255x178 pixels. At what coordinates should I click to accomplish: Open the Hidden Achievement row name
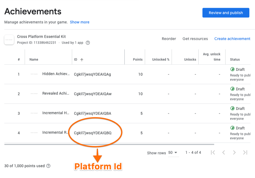click(56, 74)
